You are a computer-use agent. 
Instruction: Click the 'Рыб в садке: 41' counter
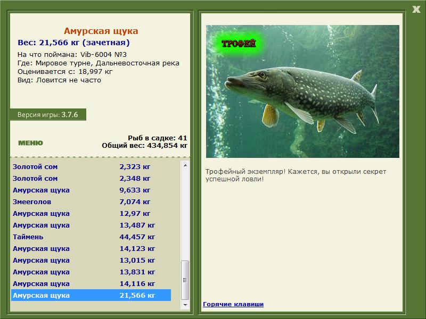[158, 138]
